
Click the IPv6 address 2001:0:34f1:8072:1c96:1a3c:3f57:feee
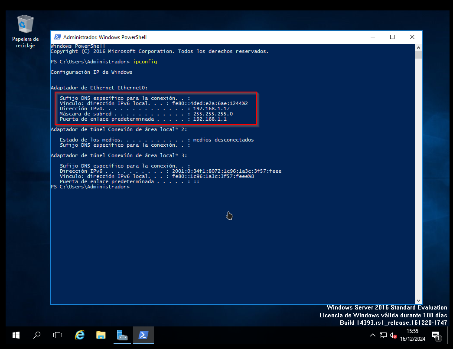click(x=227, y=171)
